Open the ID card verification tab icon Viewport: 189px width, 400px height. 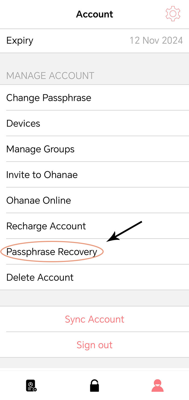point(31,386)
